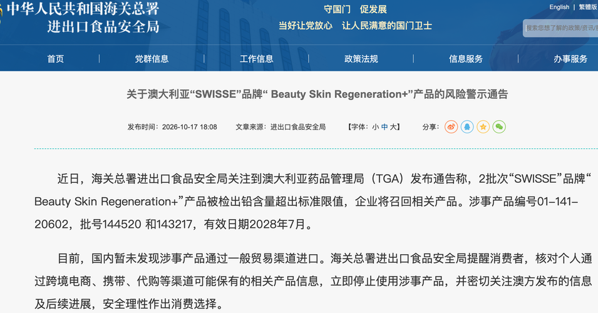
Task: Set font size to 小
Action: pos(375,127)
